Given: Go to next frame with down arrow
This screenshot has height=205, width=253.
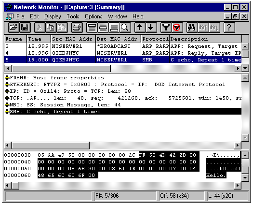Looking at the screenshot, I should click(x=151, y=27).
